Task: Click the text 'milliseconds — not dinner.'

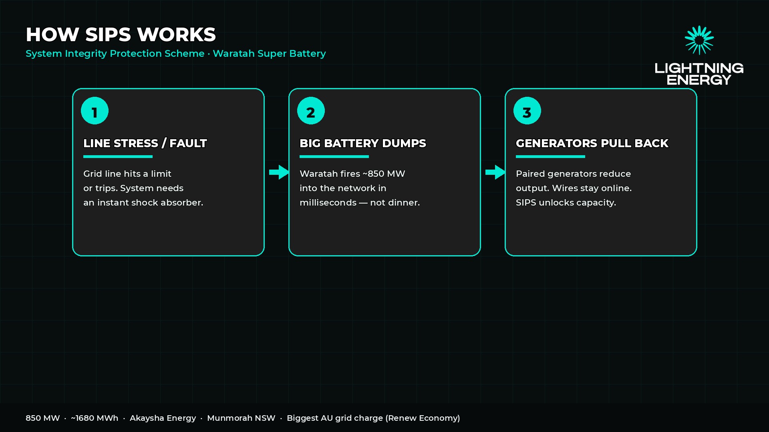Action: [x=360, y=202]
